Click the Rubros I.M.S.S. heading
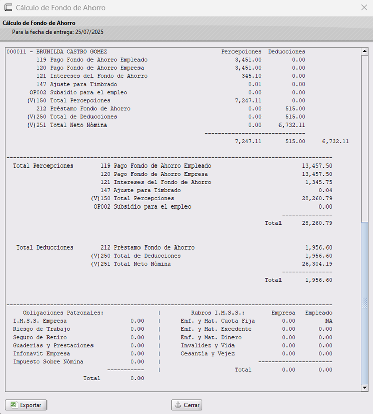The width and height of the screenshot is (373, 414). point(218,313)
